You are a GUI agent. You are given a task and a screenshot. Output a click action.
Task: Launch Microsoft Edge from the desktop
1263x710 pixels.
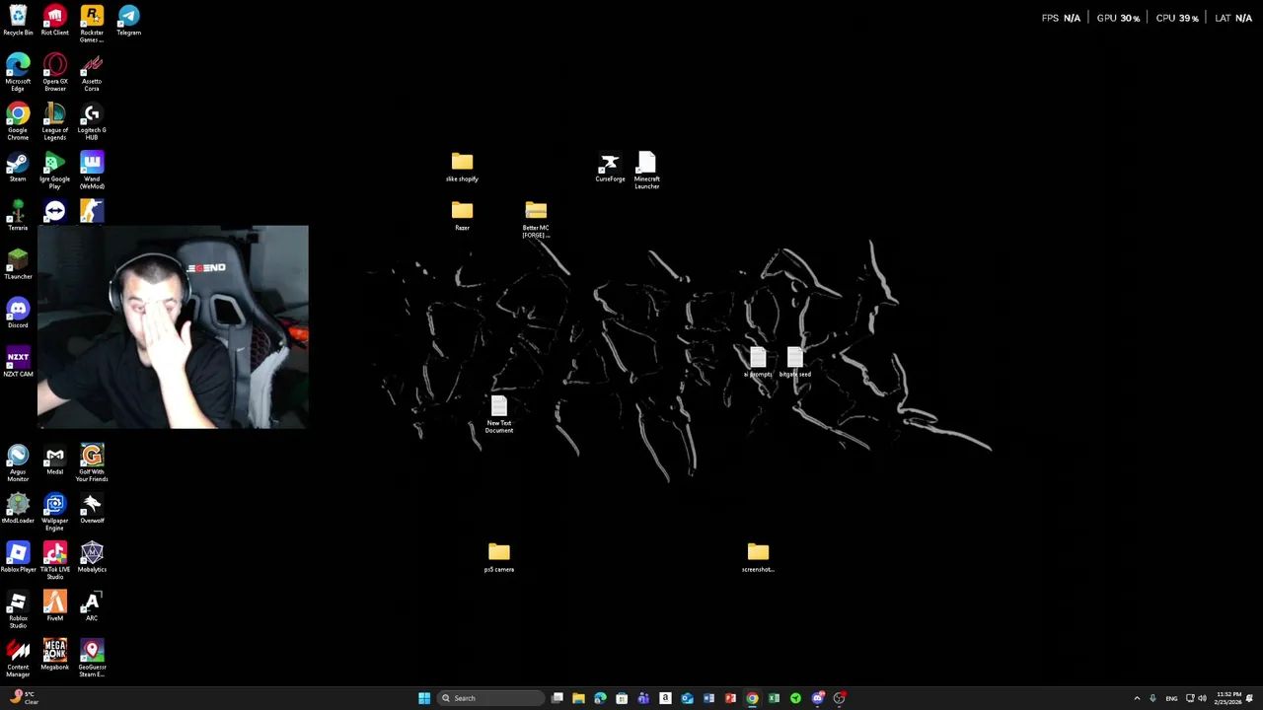click(x=18, y=73)
